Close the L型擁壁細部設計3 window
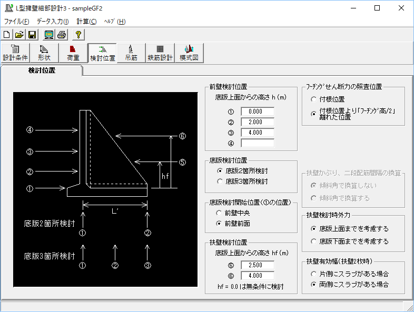Viewport: 414px width, 312px height. coord(401,8)
